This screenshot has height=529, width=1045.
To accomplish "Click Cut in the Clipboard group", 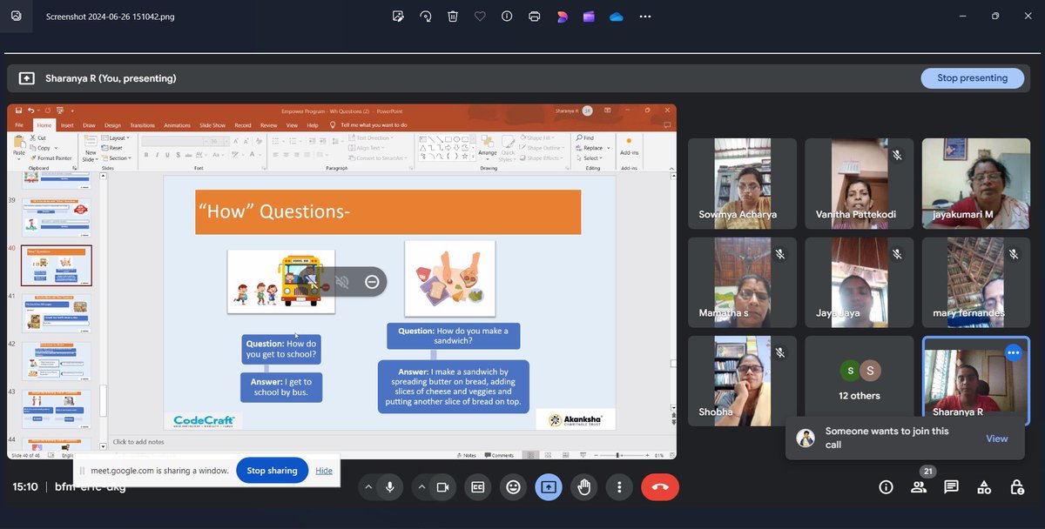I will (38, 137).
